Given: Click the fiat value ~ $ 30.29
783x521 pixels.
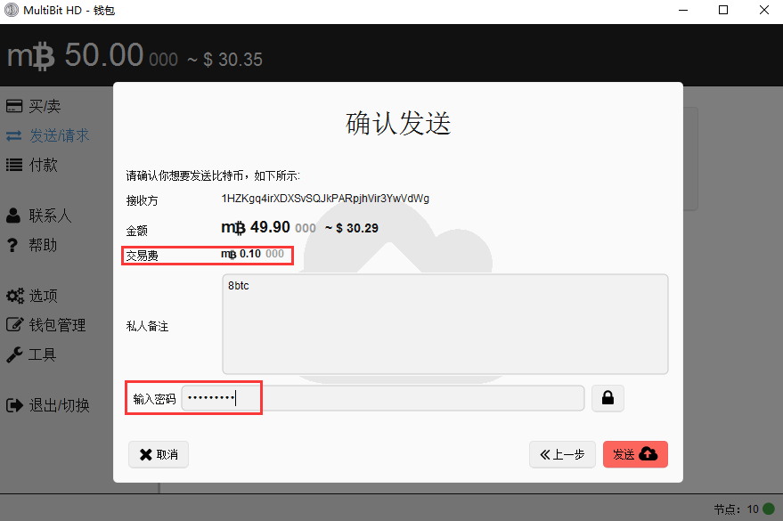Looking at the screenshot, I should tap(352, 228).
